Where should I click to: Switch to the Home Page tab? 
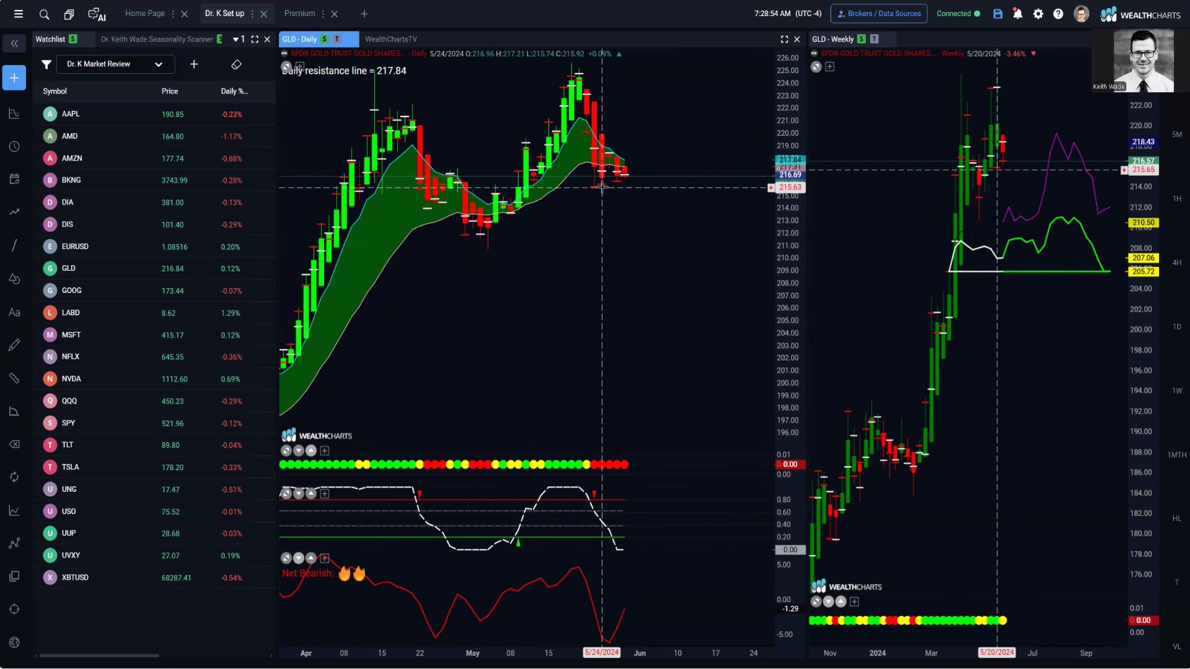pyautogui.click(x=145, y=14)
